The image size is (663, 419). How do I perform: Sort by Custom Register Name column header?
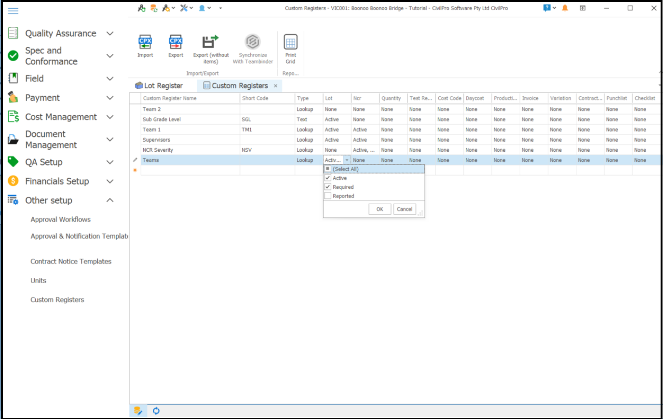coord(190,98)
